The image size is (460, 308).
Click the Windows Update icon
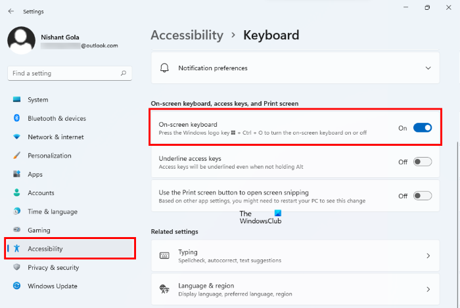[17, 286]
